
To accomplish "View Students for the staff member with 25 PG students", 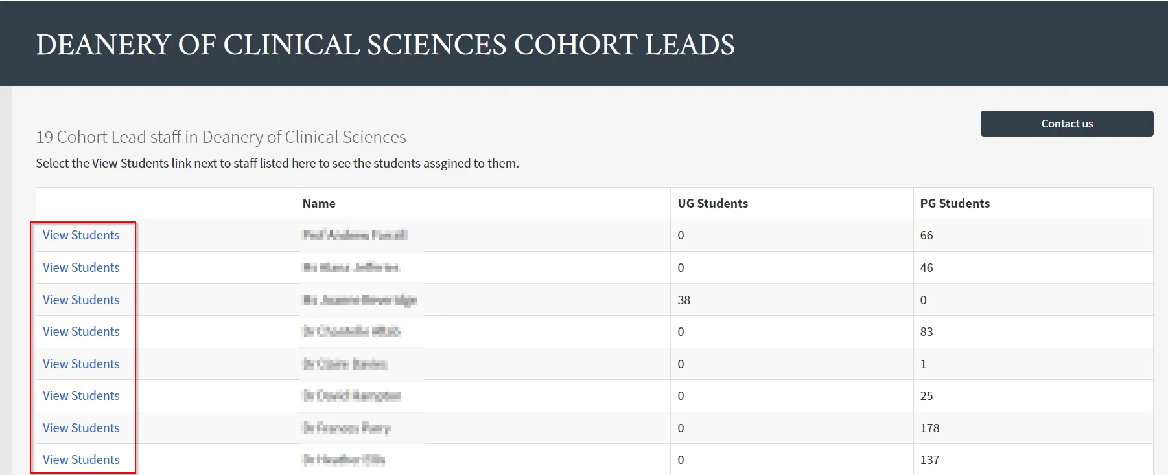I will [80, 395].
